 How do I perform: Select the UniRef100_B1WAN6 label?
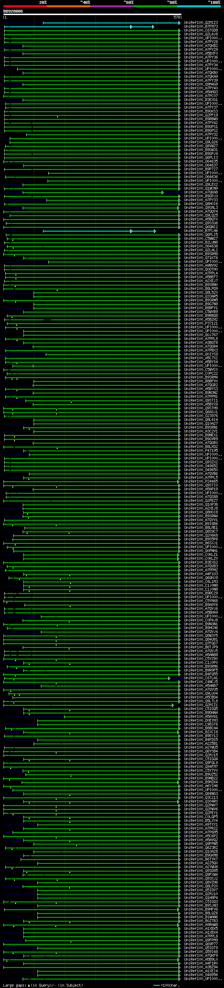pos(201,917)
